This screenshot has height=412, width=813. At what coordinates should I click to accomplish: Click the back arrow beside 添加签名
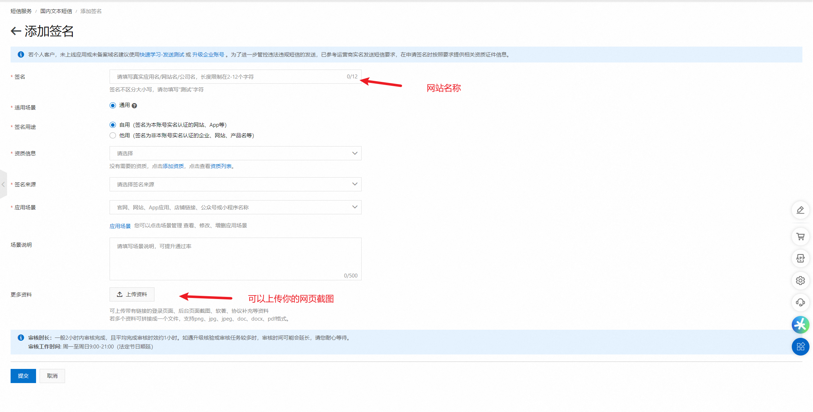pyautogui.click(x=16, y=31)
